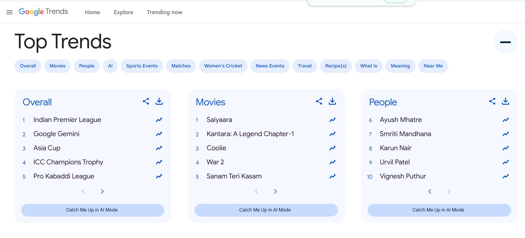This screenshot has height=238, width=525.
Task: Open the Explore tab
Action: point(123,12)
